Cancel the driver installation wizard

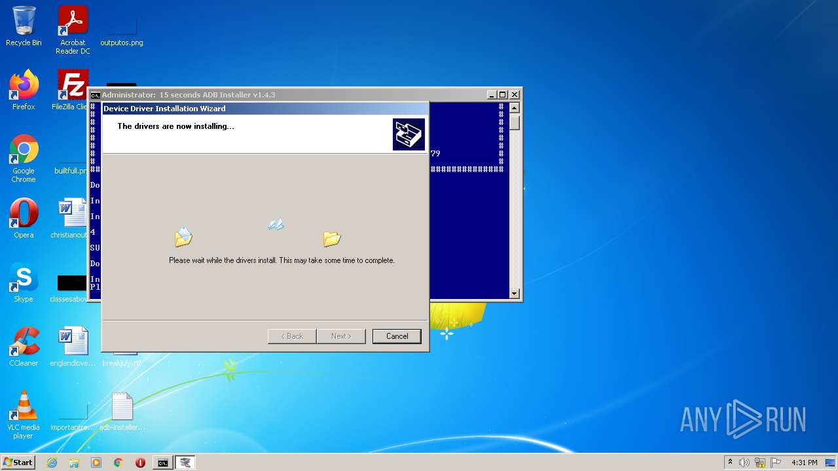[397, 336]
